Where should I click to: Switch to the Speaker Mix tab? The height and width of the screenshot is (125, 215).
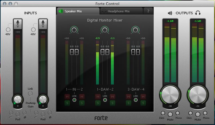[78, 11]
